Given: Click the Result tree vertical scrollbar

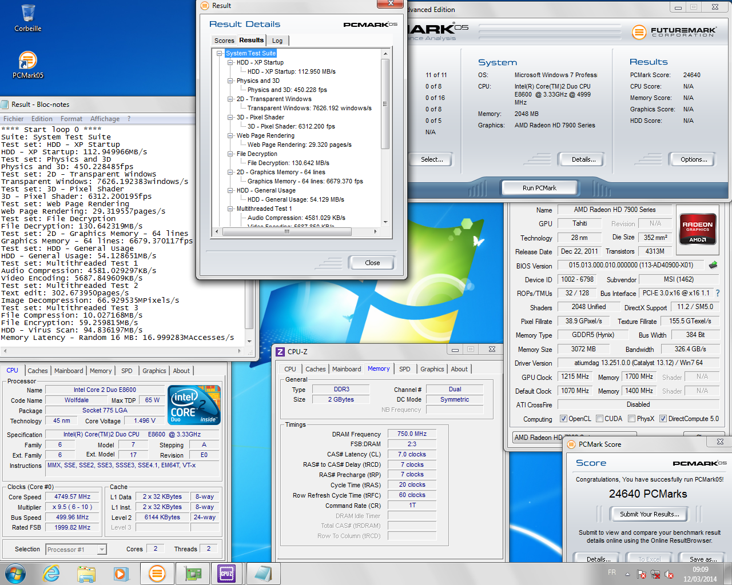Looking at the screenshot, I should pos(385,104).
